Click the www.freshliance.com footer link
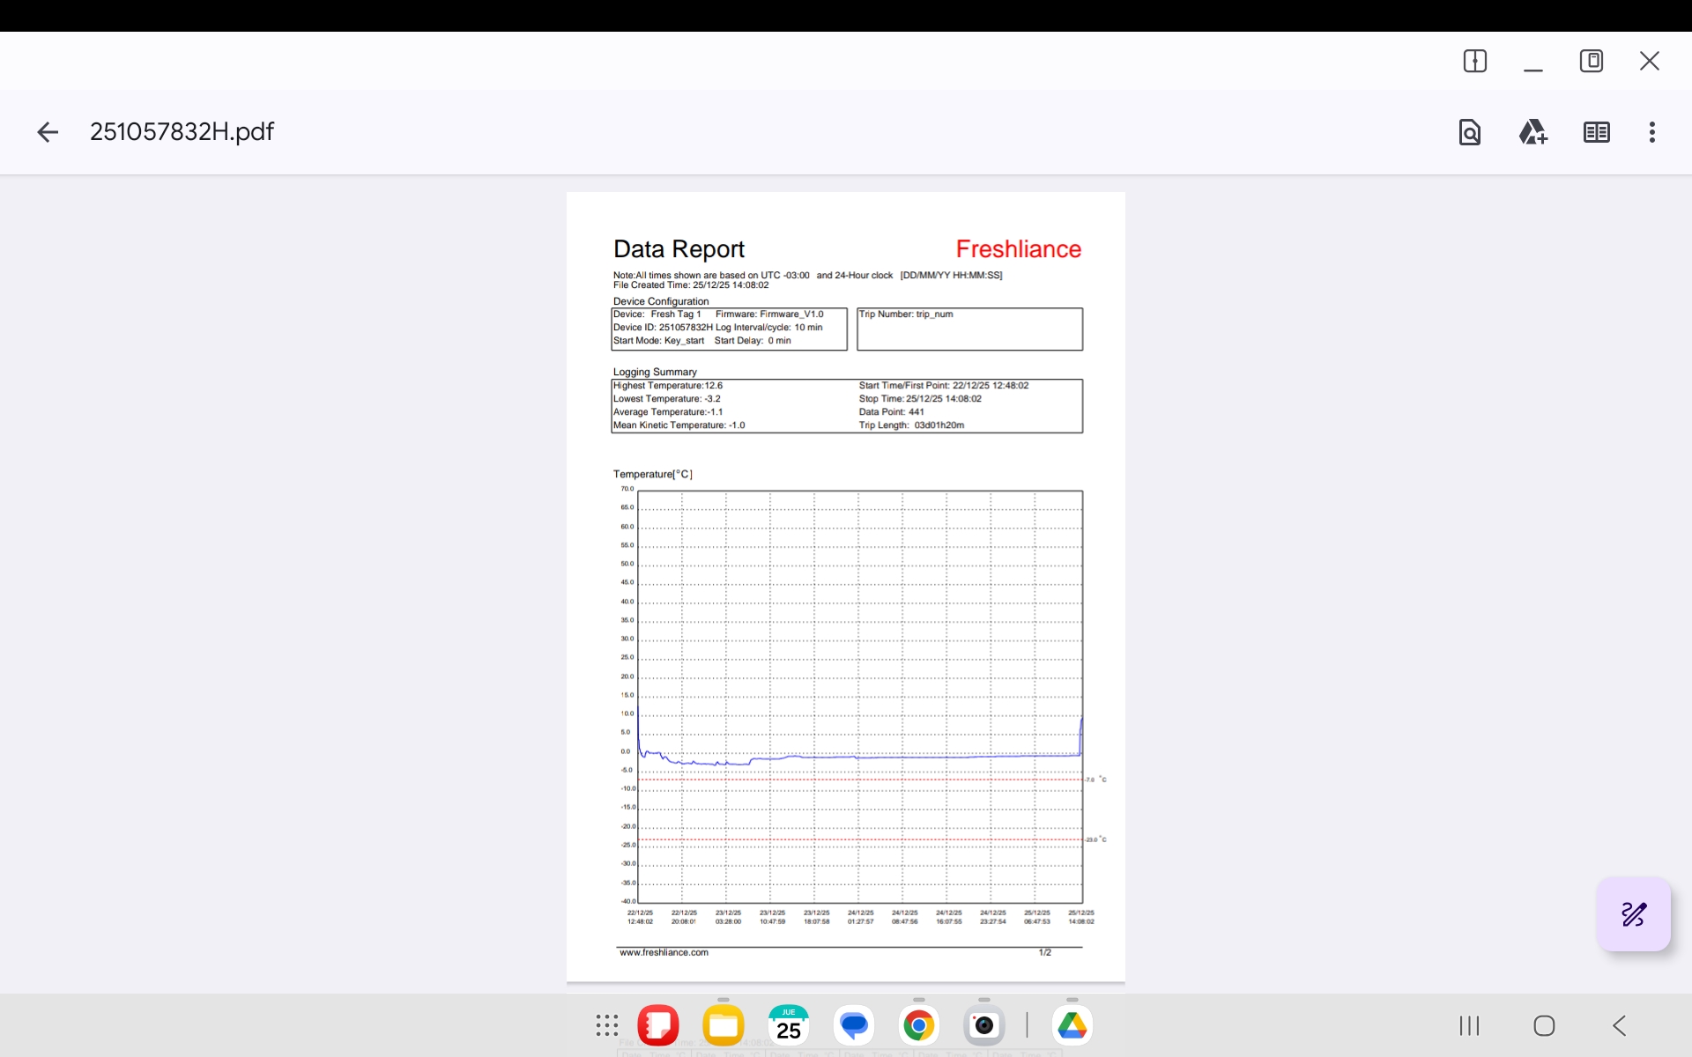1692x1057 pixels. click(664, 952)
